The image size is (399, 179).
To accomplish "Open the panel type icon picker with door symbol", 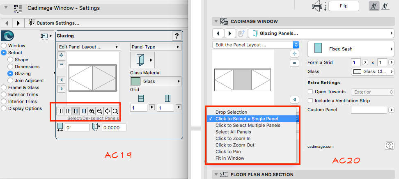I will (142, 60).
